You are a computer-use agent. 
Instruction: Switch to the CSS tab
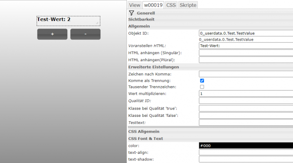point(171,5)
